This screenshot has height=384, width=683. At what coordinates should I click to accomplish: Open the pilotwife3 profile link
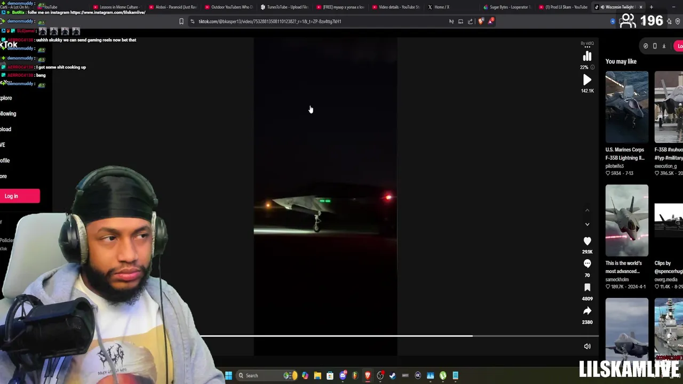tap(615, 166)
